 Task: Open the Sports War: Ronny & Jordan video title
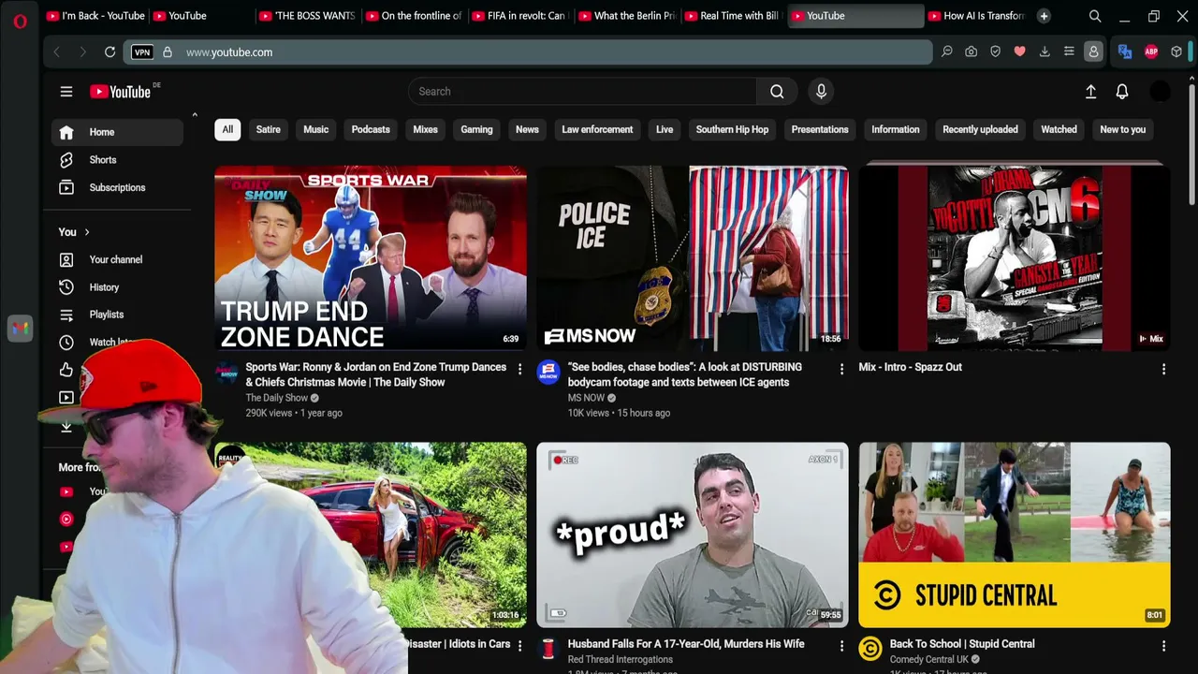[x=376, y=374]
